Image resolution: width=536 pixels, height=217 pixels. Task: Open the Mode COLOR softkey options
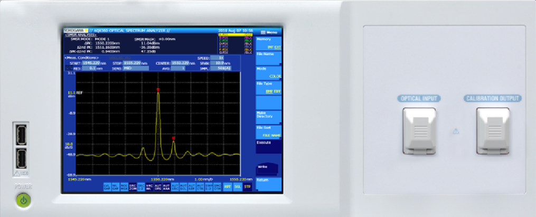coord(269,72)
